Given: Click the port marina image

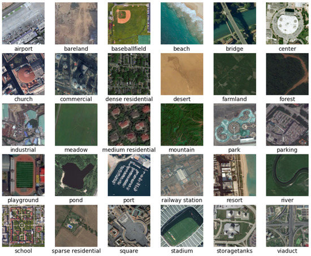Looking at the screenshot, I should click(x=129, y=175).
